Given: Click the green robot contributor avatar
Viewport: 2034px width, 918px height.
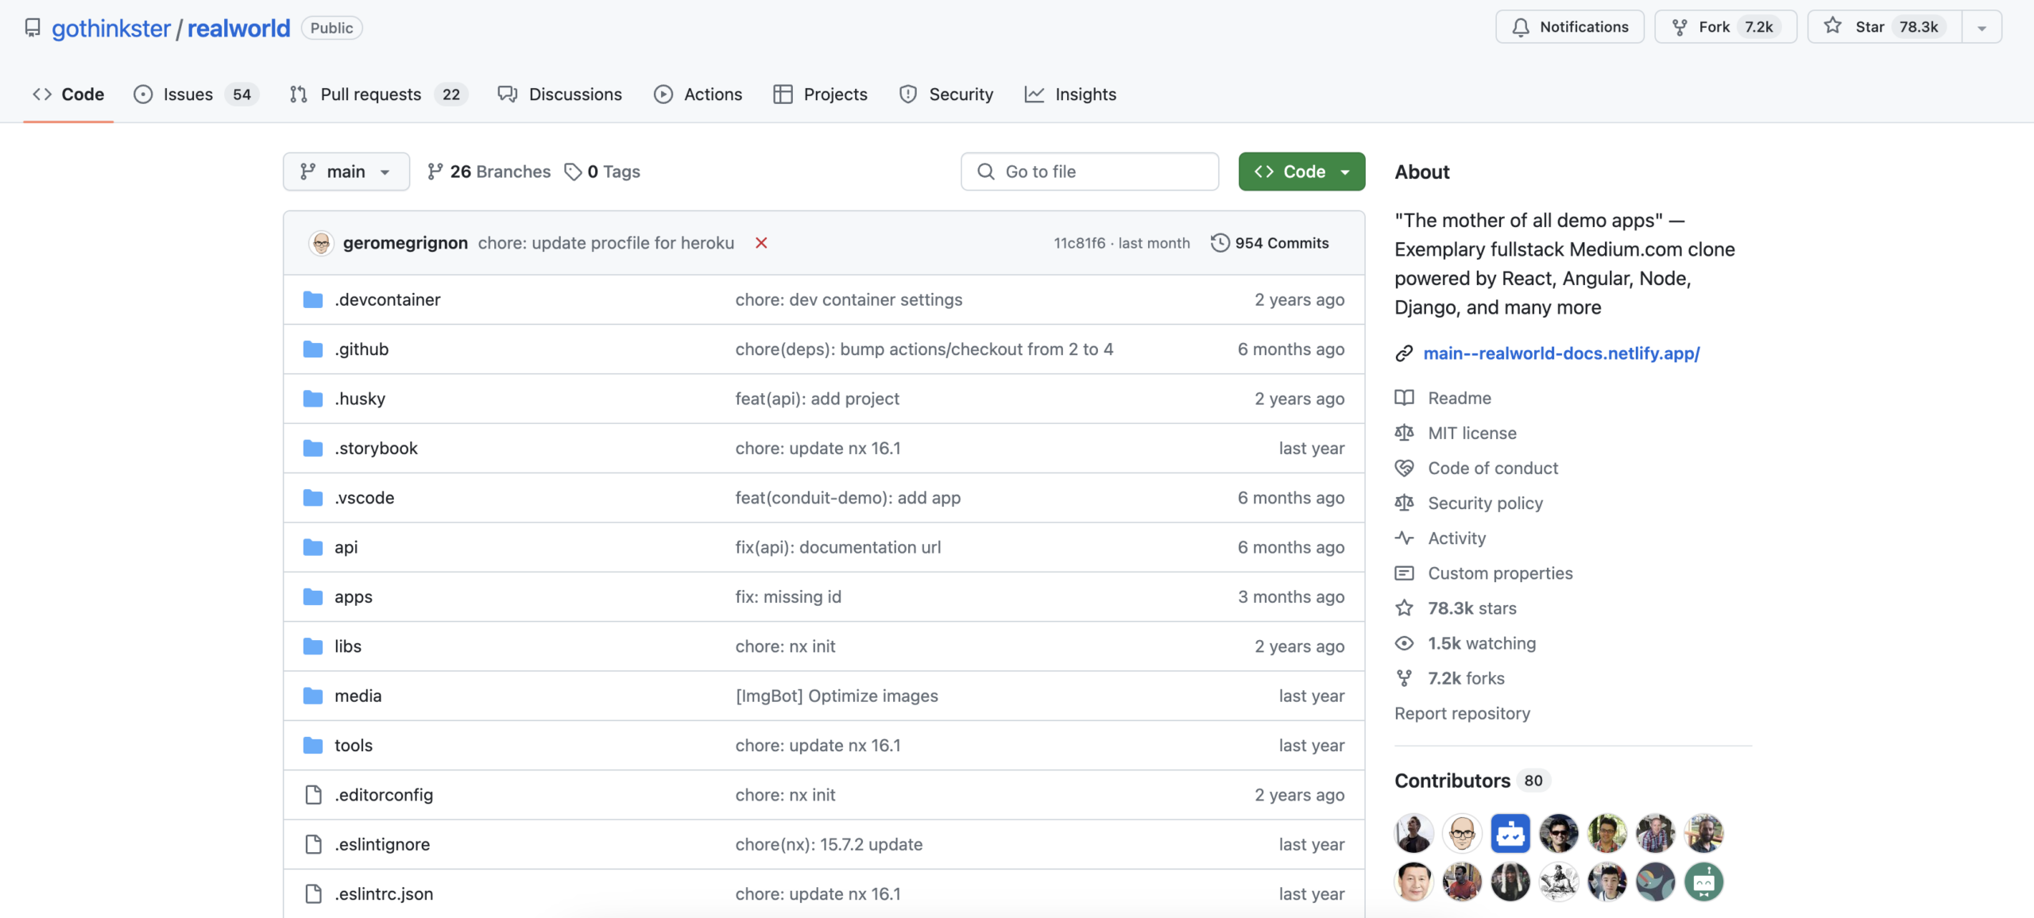Looking at the screenshot, I should (x=1703, y=881).
